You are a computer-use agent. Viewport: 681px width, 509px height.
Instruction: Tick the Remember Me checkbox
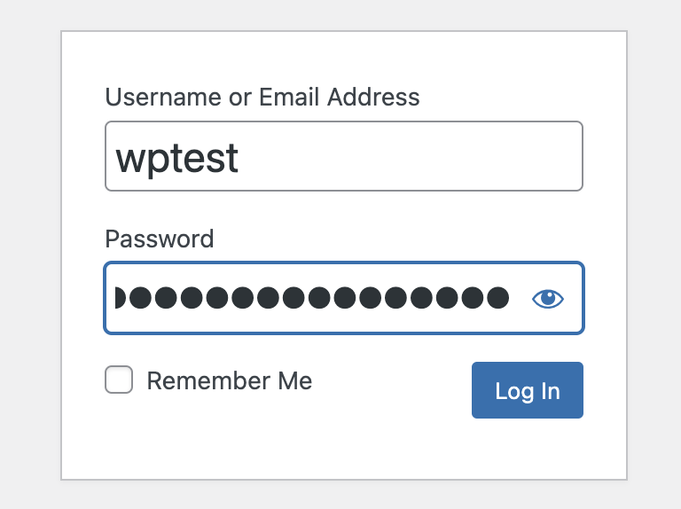[119, 380]
